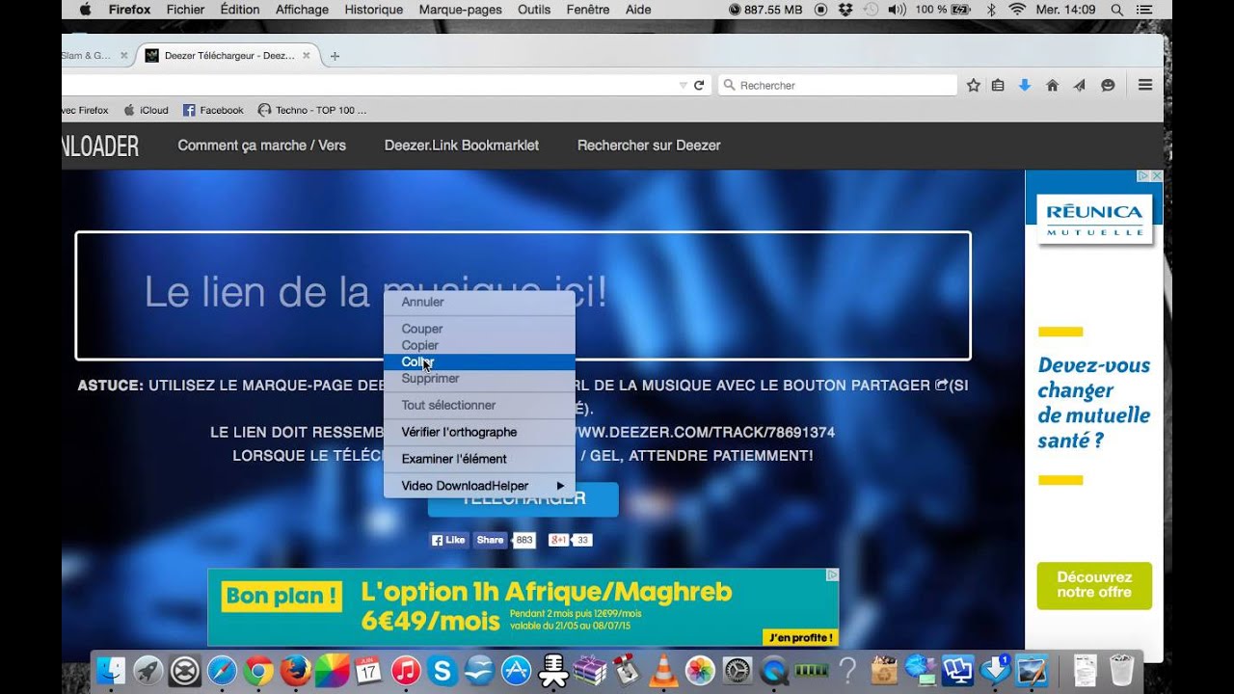Open Comment ça marche / Vers link
The width and height of the screenshot is (1234, 694).
(261, 146)
